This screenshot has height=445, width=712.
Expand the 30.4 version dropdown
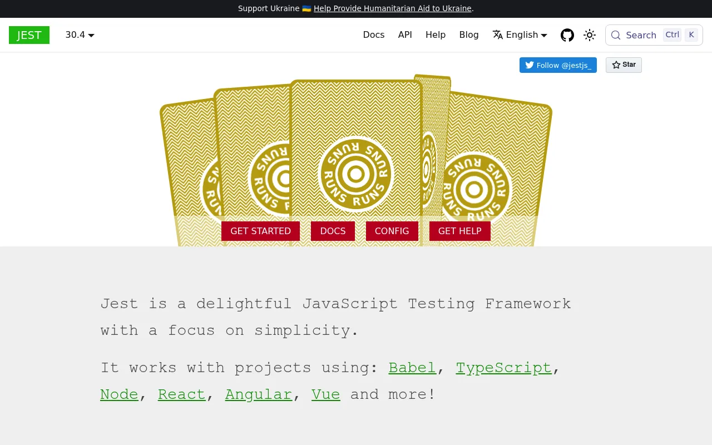[80, 35]
